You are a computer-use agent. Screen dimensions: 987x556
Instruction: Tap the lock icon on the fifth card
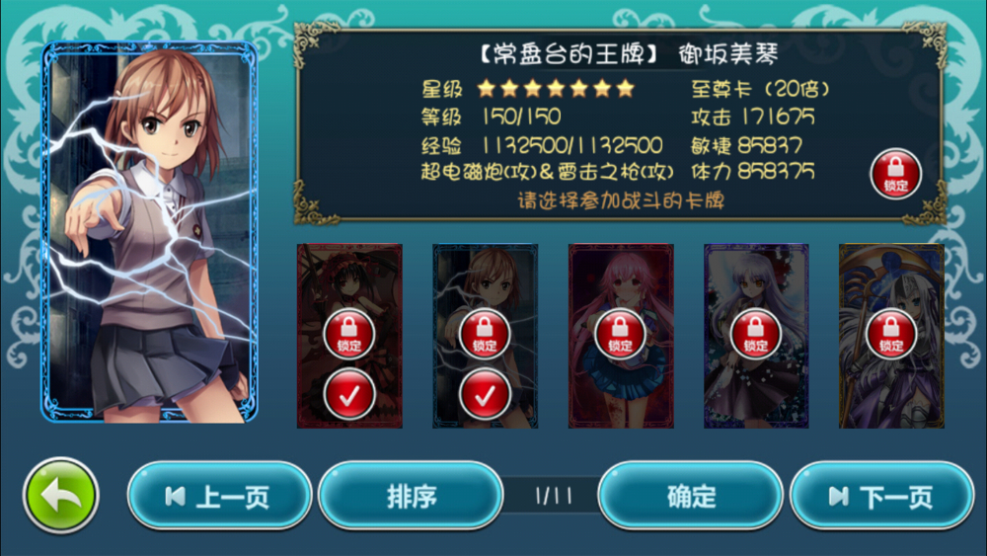(x=890, y=335)
